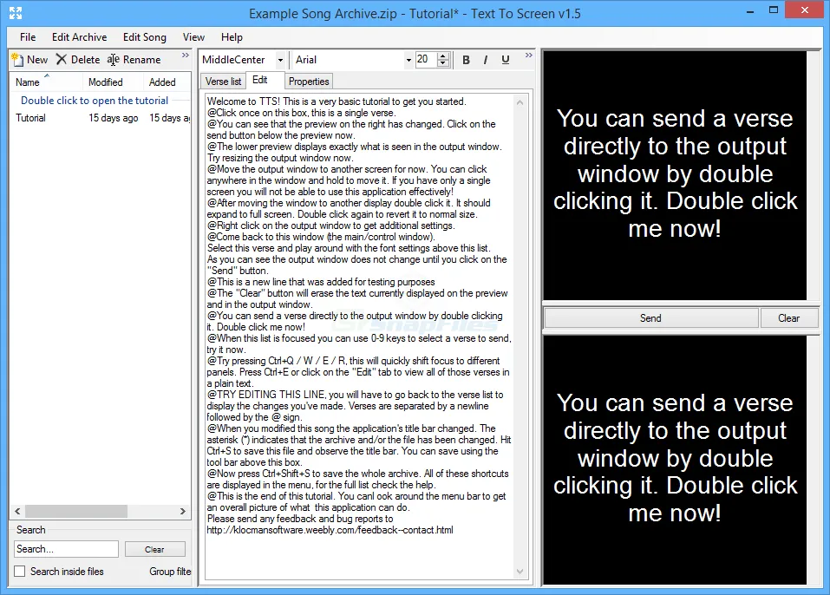Open the View menu

pyautogui.click(x=193, y=37)
